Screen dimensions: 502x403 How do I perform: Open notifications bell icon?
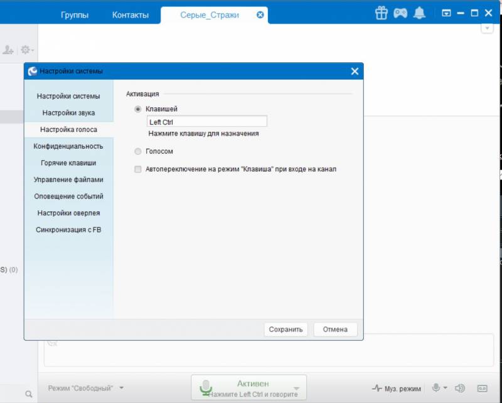click(x=419, y=13)
